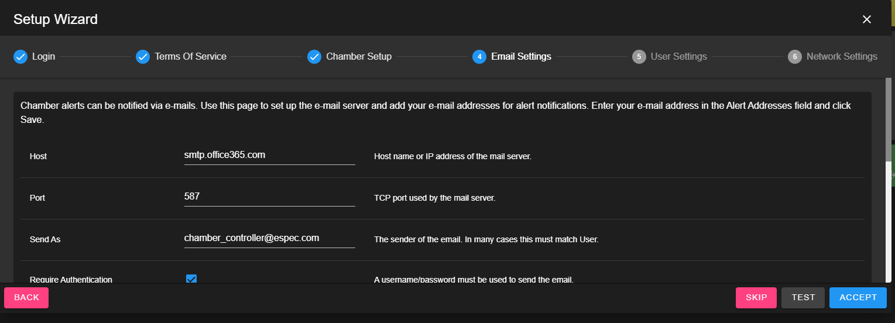Click the 'Chamber alerts can be notified' paragraph
Screen dimensions: 895x323
[x=436, y=112]
